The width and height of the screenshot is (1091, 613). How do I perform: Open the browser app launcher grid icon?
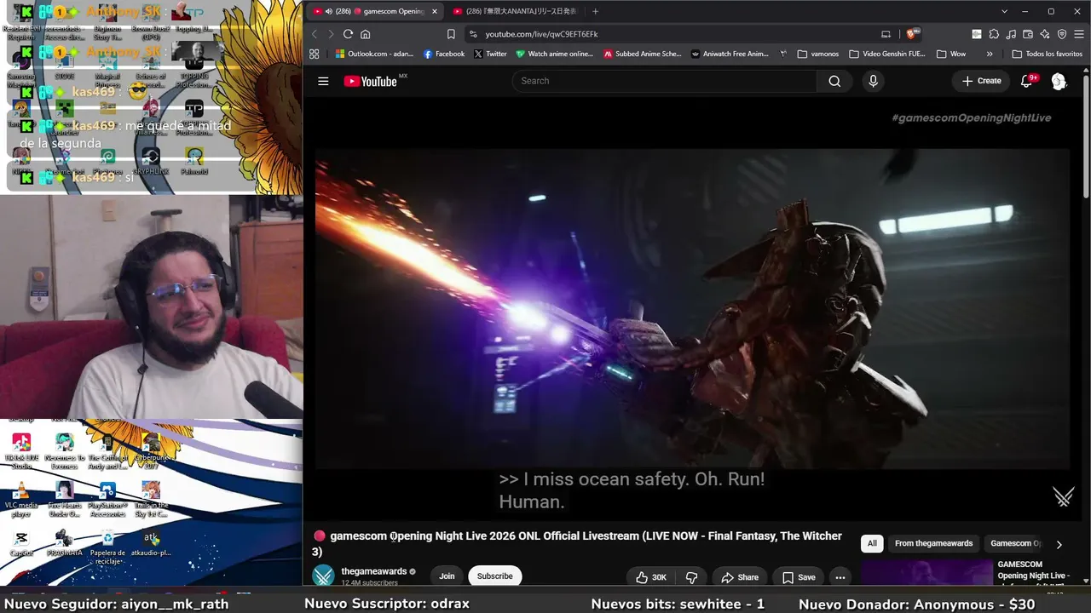pyautogui.click(x=315, y=54)
